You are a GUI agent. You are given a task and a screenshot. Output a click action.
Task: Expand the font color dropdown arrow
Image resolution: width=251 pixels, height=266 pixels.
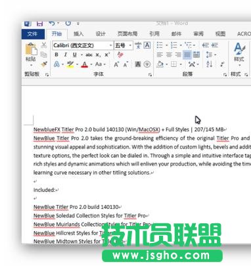(x=91, y=64)
